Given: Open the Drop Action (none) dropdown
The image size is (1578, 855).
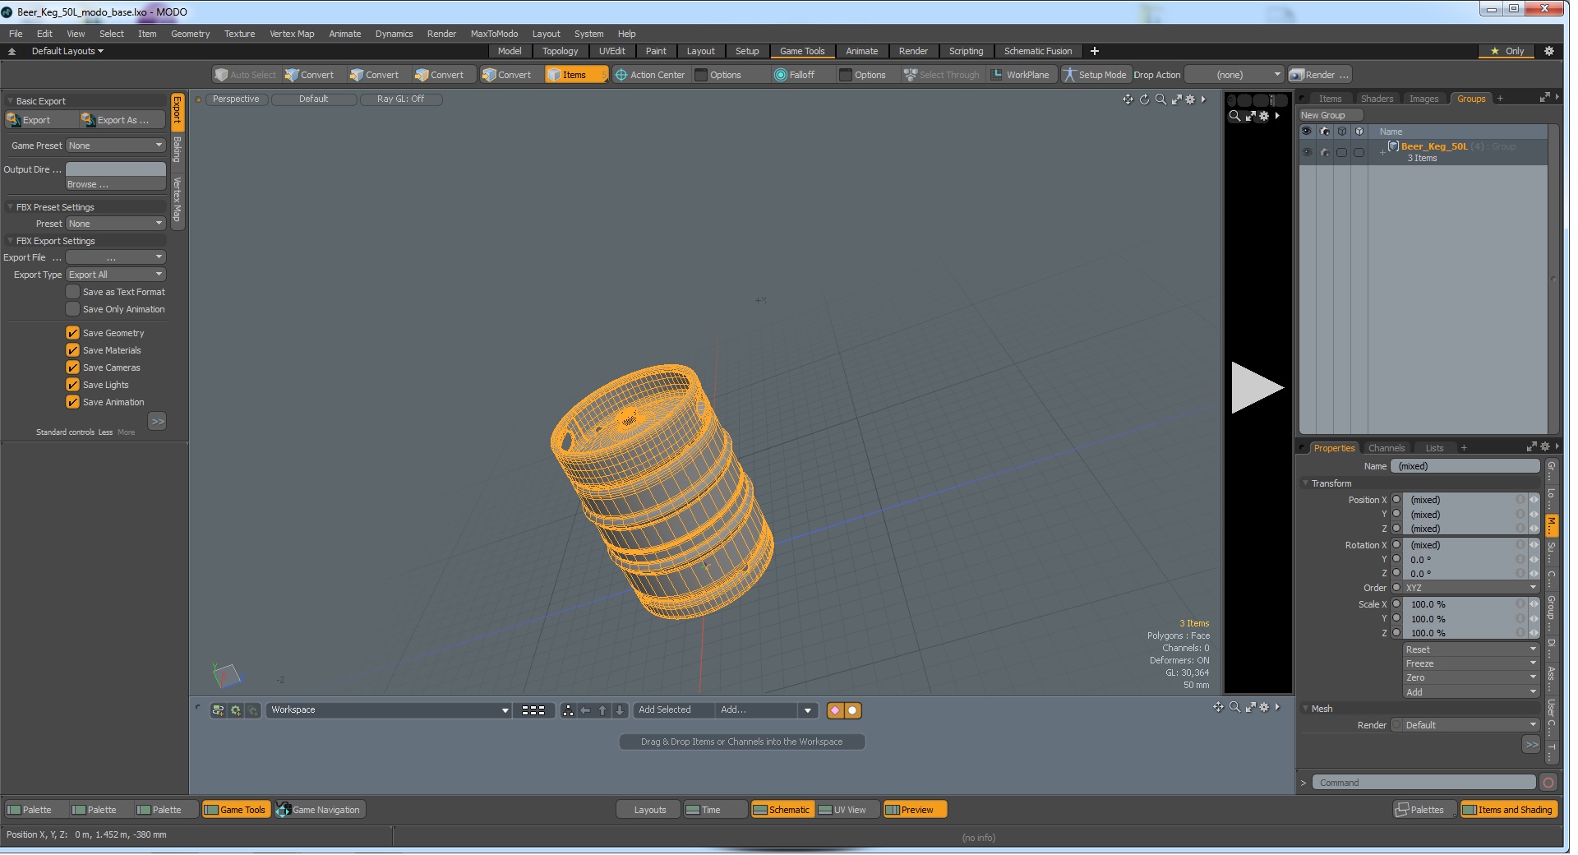Looking at the screenshot, I should pyautogui.click(x=1234, y=75).
